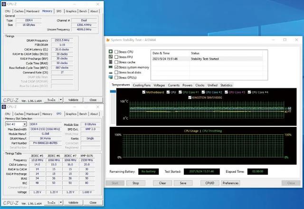
Task: Open the CPU tab in upper CPU-Z
Action: 8,11
